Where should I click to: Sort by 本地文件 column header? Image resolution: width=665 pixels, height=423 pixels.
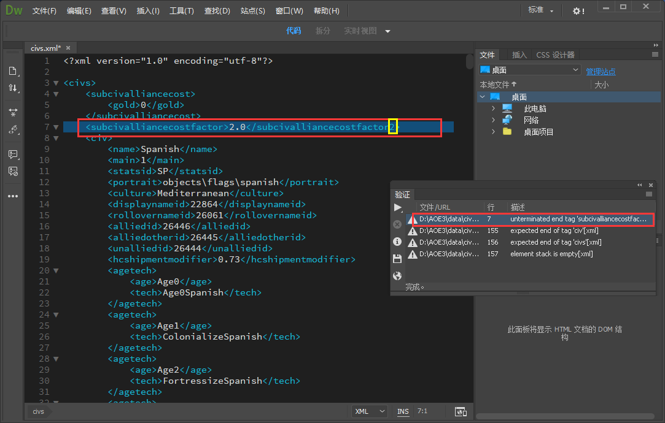(x=498, y=85)
